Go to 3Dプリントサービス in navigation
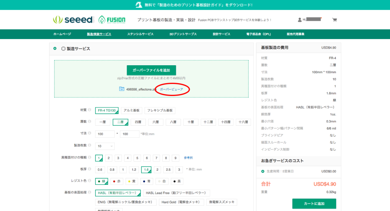The image size is (390, 211). pyautogui.click(x=183, y=34)
